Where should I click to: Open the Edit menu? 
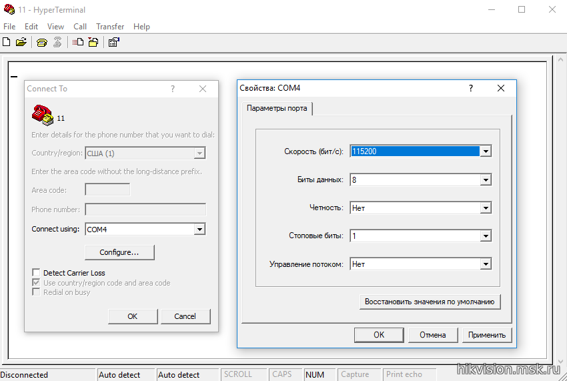pos(31,27)
